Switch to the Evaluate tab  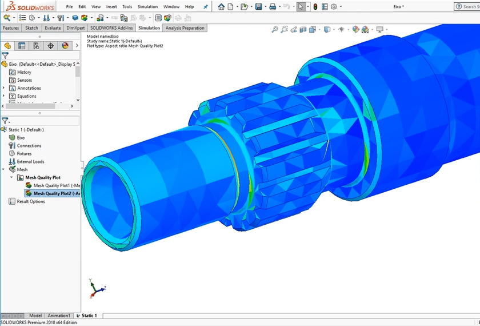coord(53,28)
